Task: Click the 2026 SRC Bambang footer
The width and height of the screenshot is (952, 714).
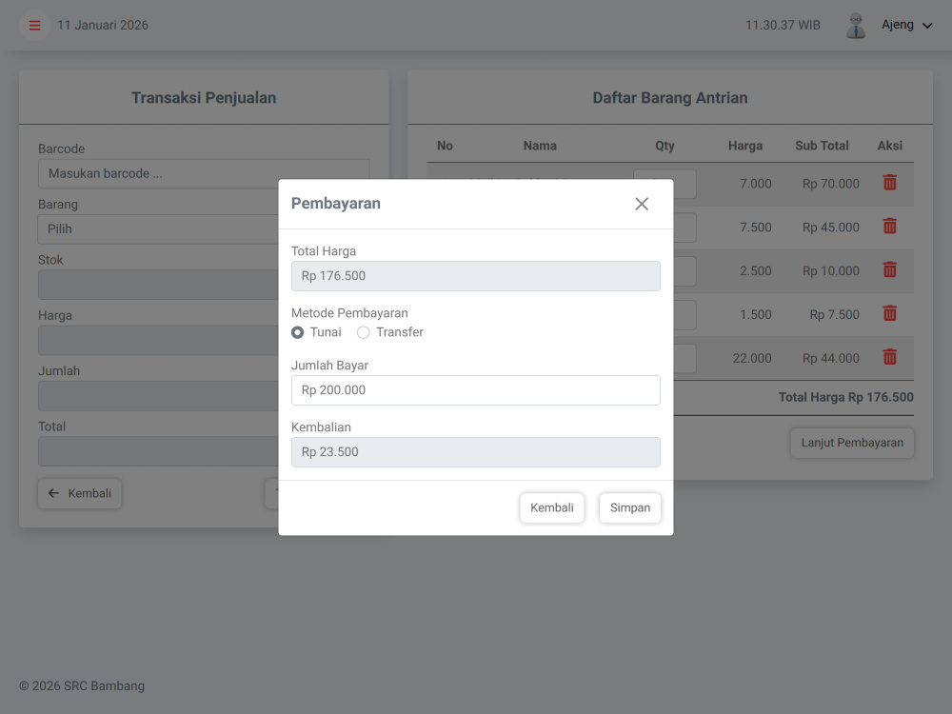Action: point(82,686)
